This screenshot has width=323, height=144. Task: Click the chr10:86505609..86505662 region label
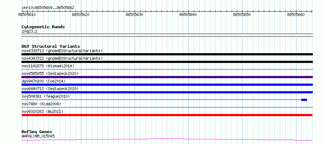48,8
